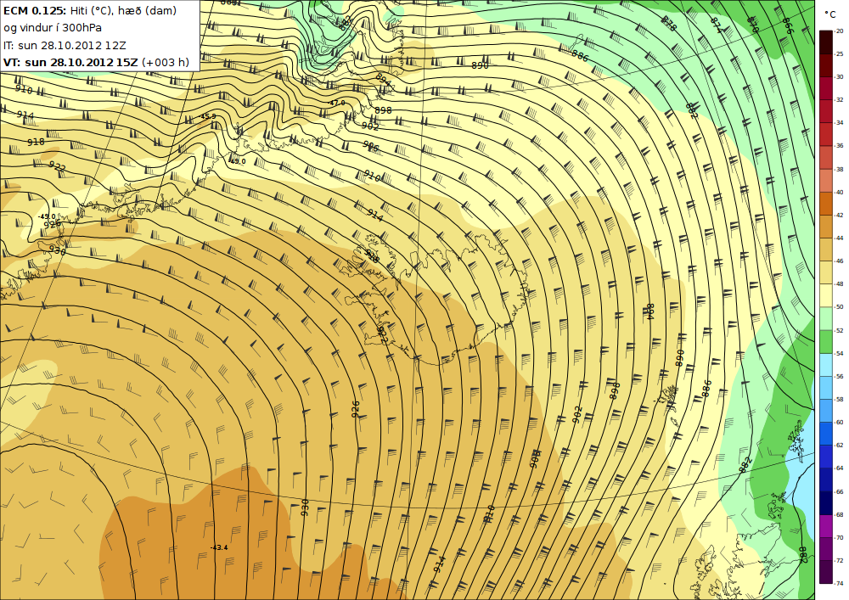Select the -42 legend label
Viewport: 849px width, 600px height.
[x=839, y=216]
